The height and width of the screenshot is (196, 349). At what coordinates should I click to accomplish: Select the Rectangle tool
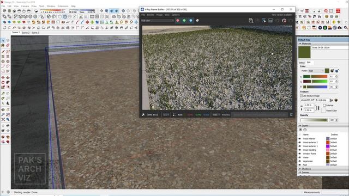point(3,57)
